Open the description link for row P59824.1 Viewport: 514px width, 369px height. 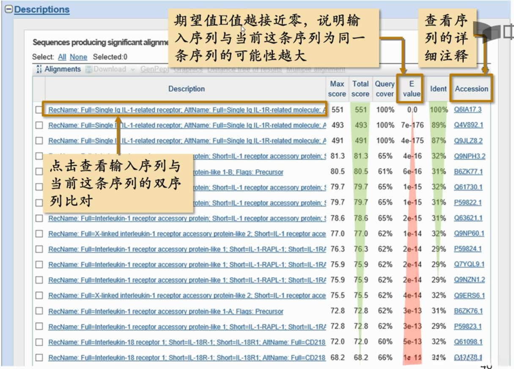coord(187,249)
